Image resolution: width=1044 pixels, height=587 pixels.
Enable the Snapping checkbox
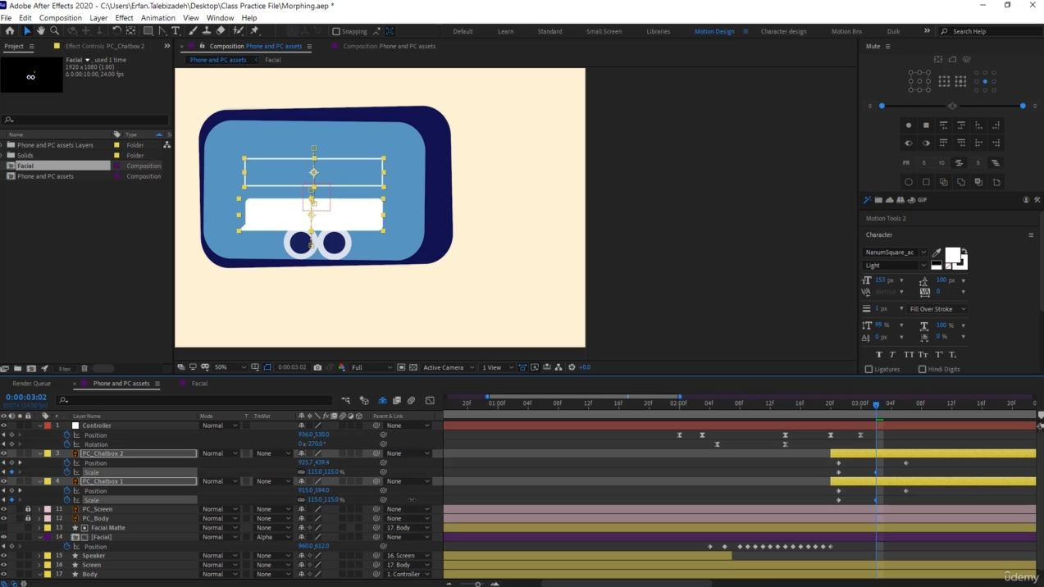[336, 31]
